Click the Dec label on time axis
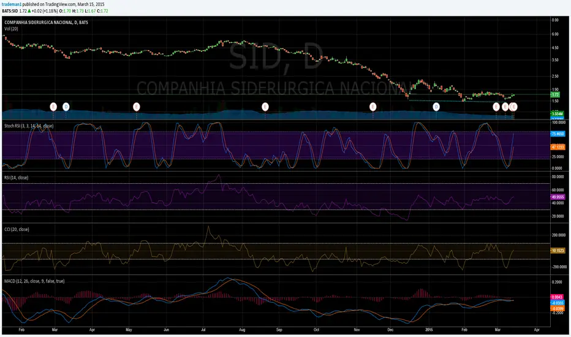This screenshot has width=571, height=337. (x=390, y=330)
